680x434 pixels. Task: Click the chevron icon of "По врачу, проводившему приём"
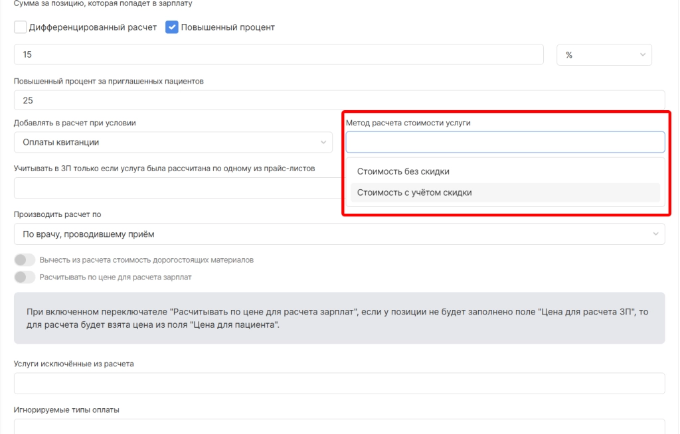[x=655, y=234]
